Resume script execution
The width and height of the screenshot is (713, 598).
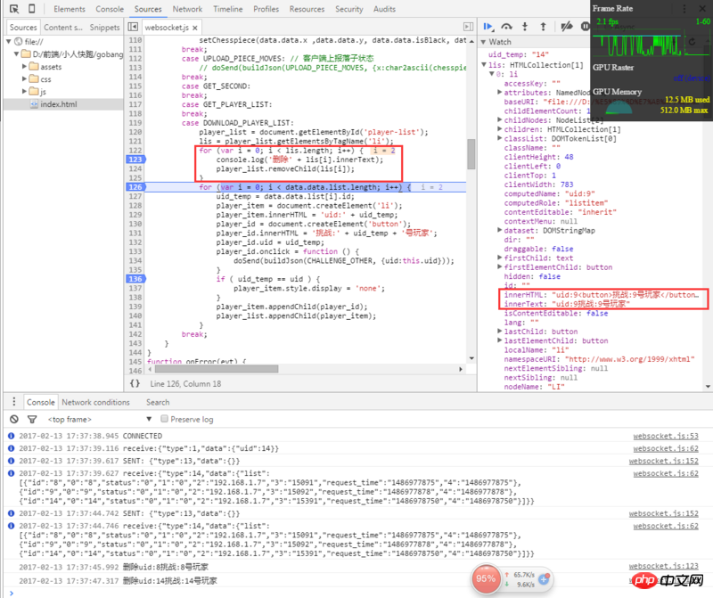[x=488, y=27]
